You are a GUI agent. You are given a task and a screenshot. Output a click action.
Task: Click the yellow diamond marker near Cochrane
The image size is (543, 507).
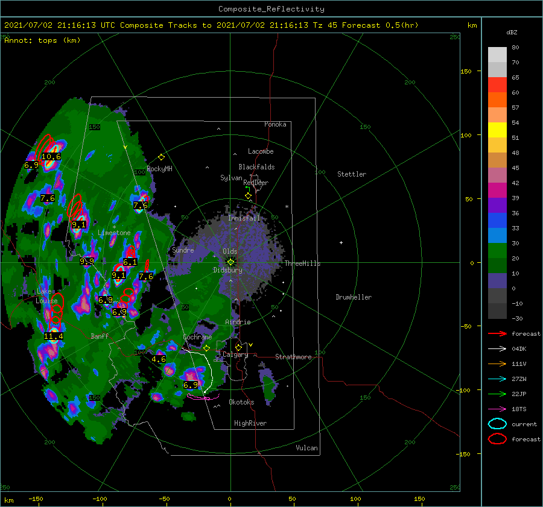tap(206, 348)
